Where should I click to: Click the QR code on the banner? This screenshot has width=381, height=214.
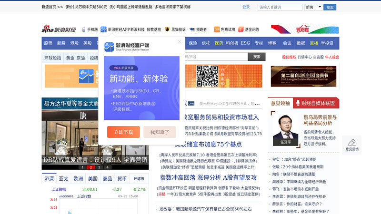point(207,76)
